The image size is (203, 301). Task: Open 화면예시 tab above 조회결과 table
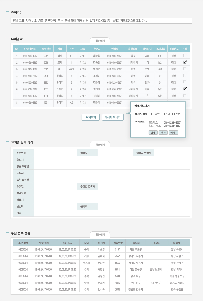(100, 41)
